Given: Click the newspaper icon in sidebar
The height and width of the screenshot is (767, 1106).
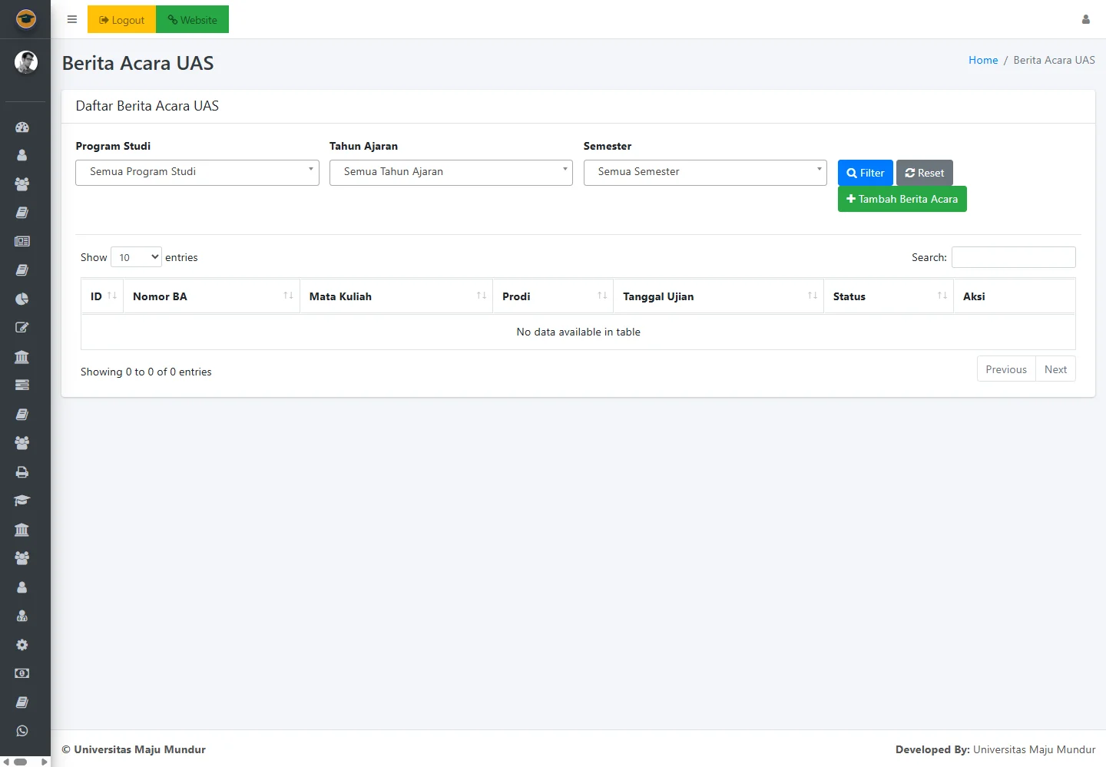Looking at the screenshot, I should [x=22, y=241].
